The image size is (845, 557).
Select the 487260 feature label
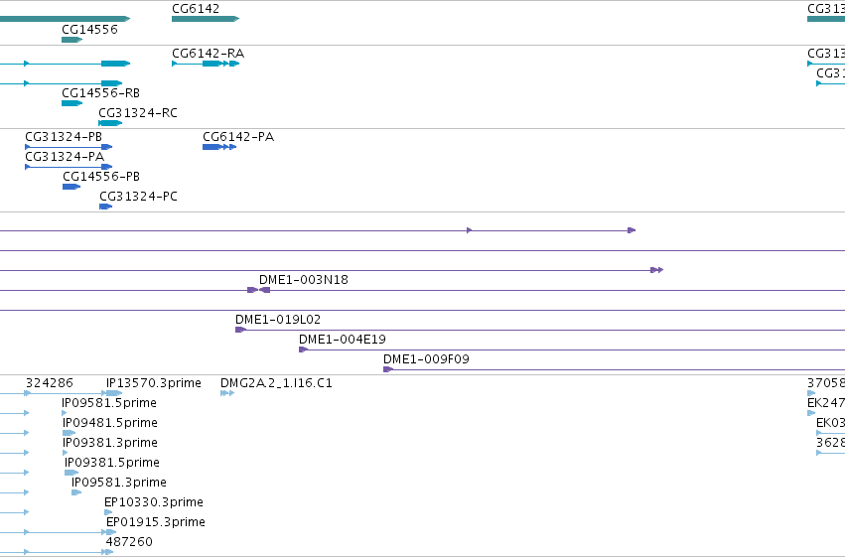pyautogui.click(x=129, y=542)
